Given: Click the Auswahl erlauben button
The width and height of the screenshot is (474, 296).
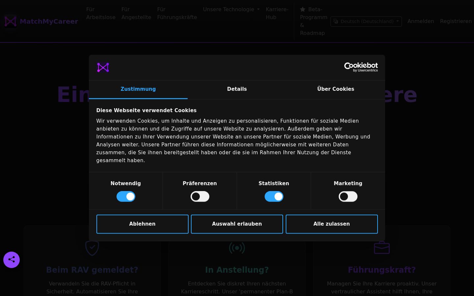Looking at the screenshot, I should coord(237,224).
